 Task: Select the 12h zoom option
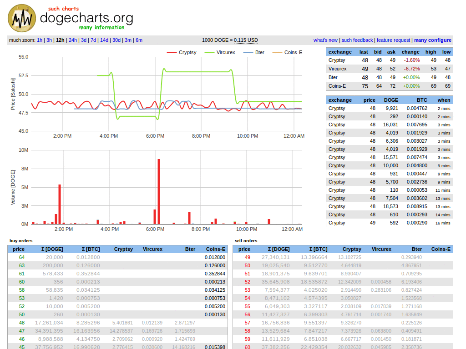[x=60, y=40]
